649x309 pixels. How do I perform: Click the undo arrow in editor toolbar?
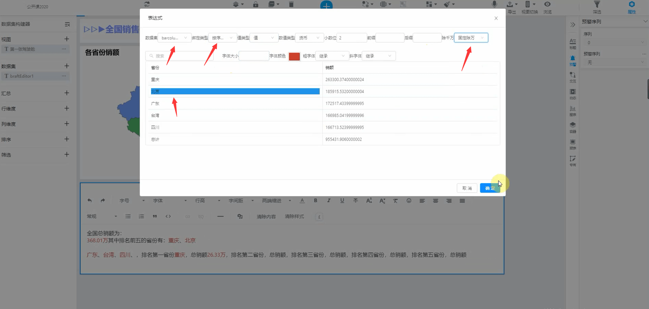(x=89, y=201)
